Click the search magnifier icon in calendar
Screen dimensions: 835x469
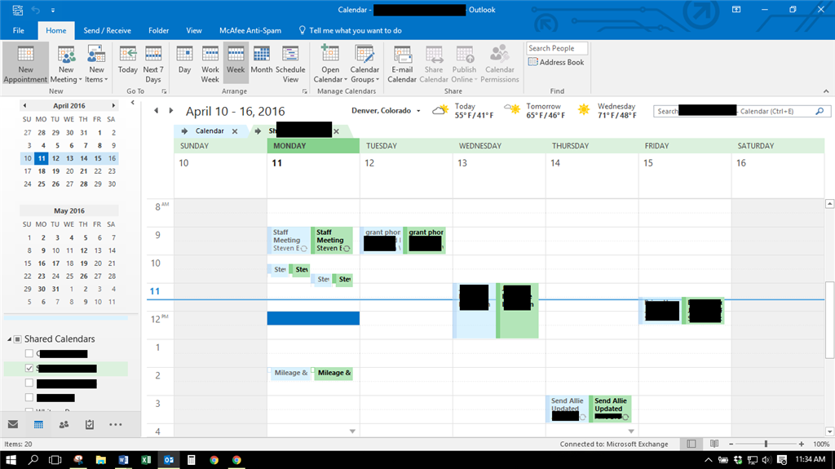point(820,112)
